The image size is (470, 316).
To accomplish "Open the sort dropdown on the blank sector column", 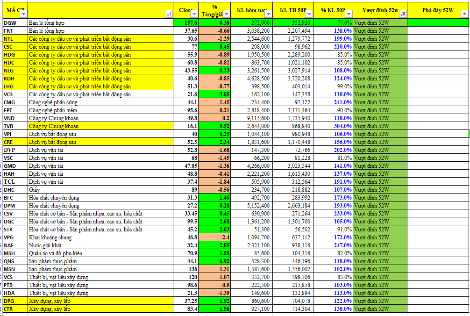I will coord(169,14).
